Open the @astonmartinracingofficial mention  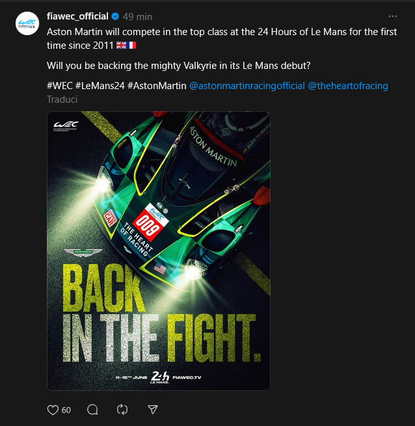click(x=247, y=86)
